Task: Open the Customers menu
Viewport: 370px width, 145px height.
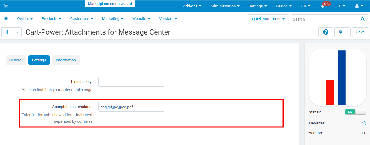Action: coord(81,19)
